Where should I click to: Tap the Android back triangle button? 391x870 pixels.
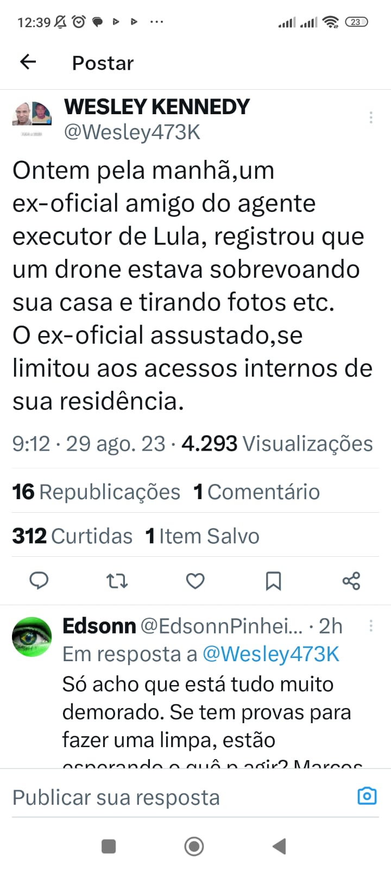click(279, 846)
